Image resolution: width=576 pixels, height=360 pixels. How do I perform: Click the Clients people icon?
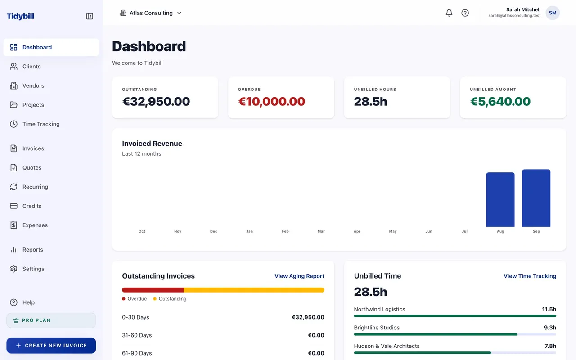click(14, 67)
